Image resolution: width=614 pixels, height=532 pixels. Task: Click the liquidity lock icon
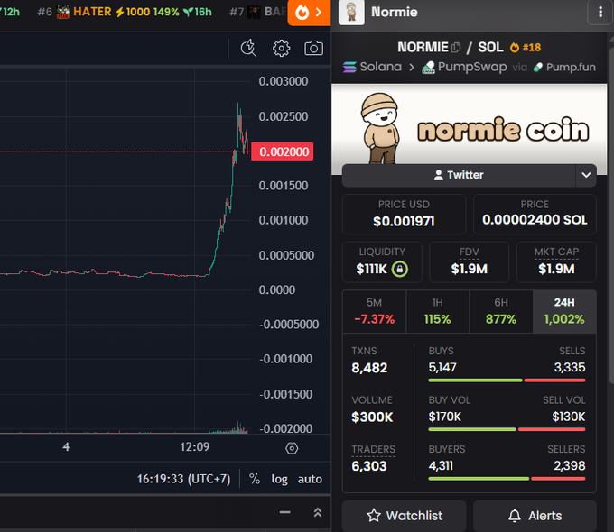tap(400, 269)
